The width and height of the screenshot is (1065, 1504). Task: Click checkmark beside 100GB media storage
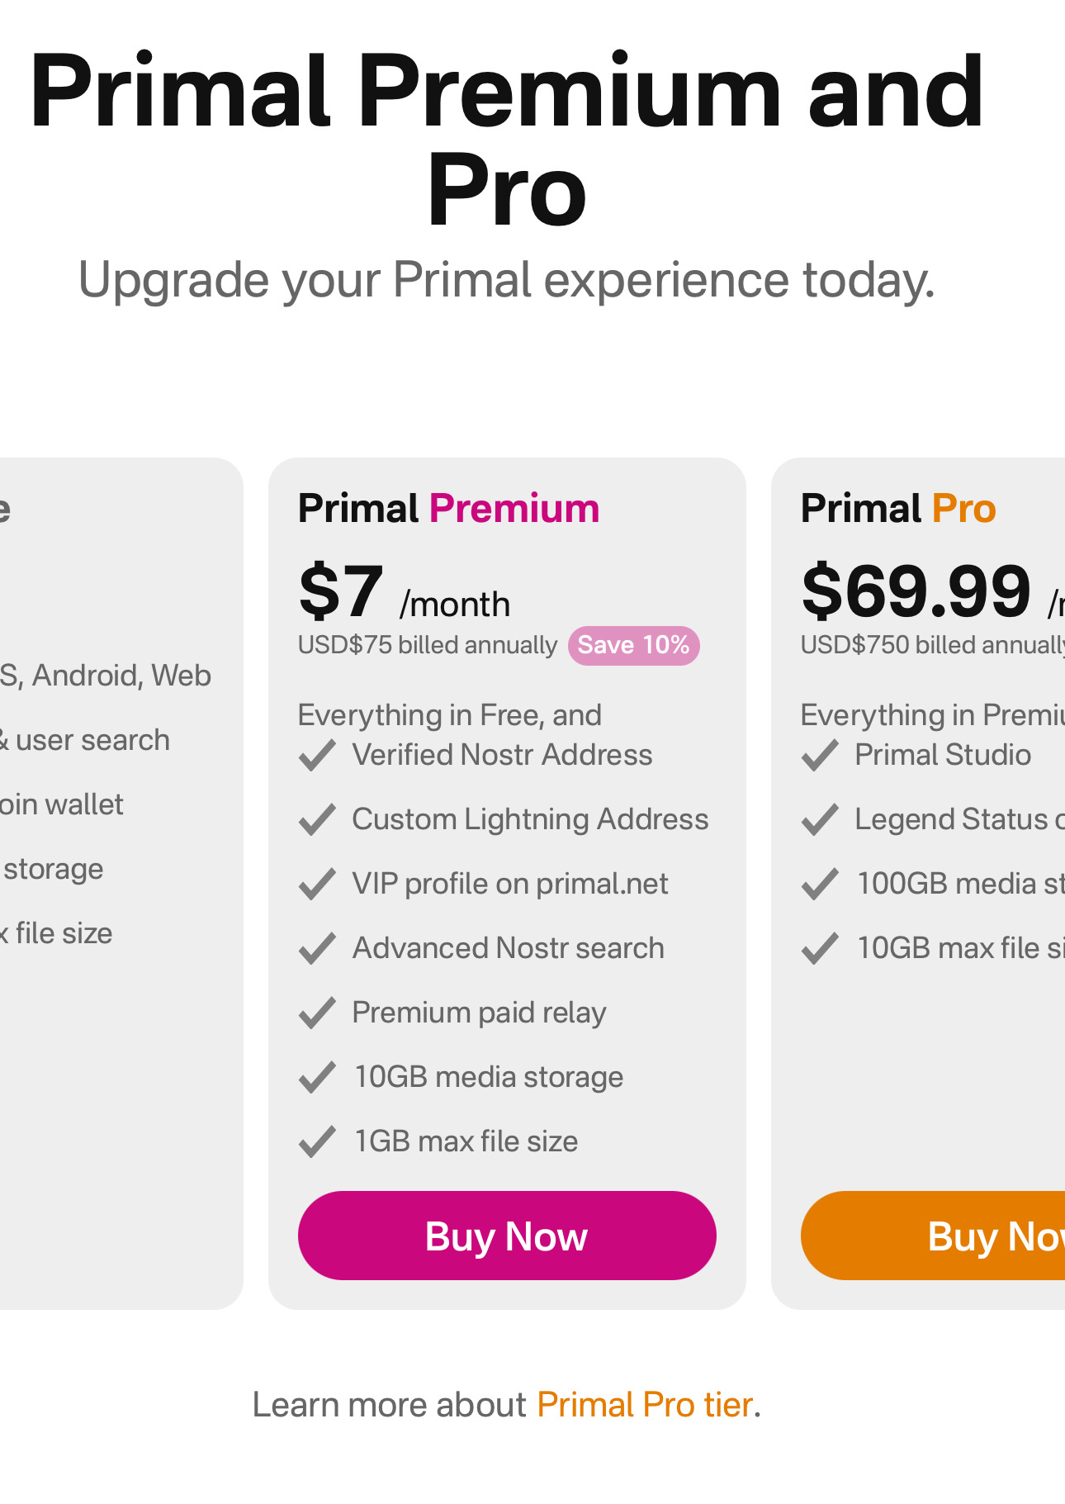tap(820, 885)
